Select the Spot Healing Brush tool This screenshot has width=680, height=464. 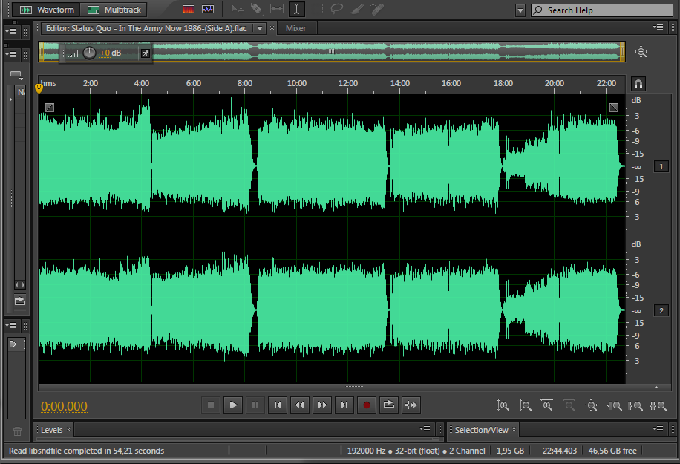pos(376,9)
